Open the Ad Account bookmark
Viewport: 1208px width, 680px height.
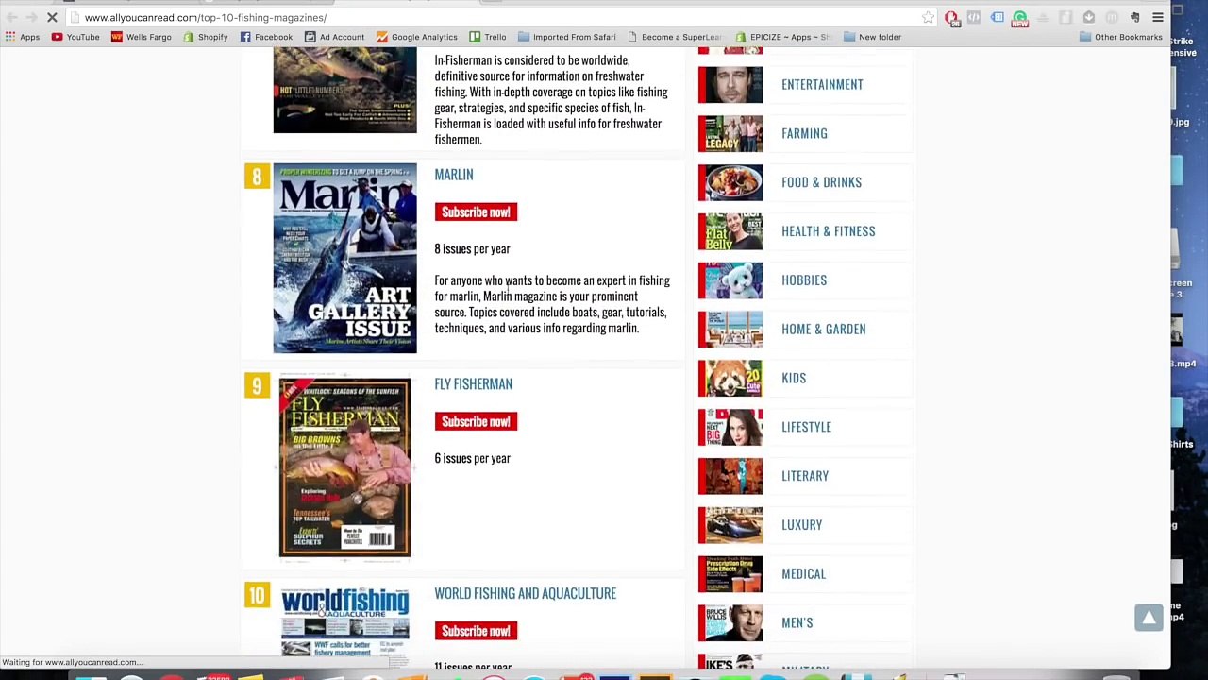click(x=334, y=37)
